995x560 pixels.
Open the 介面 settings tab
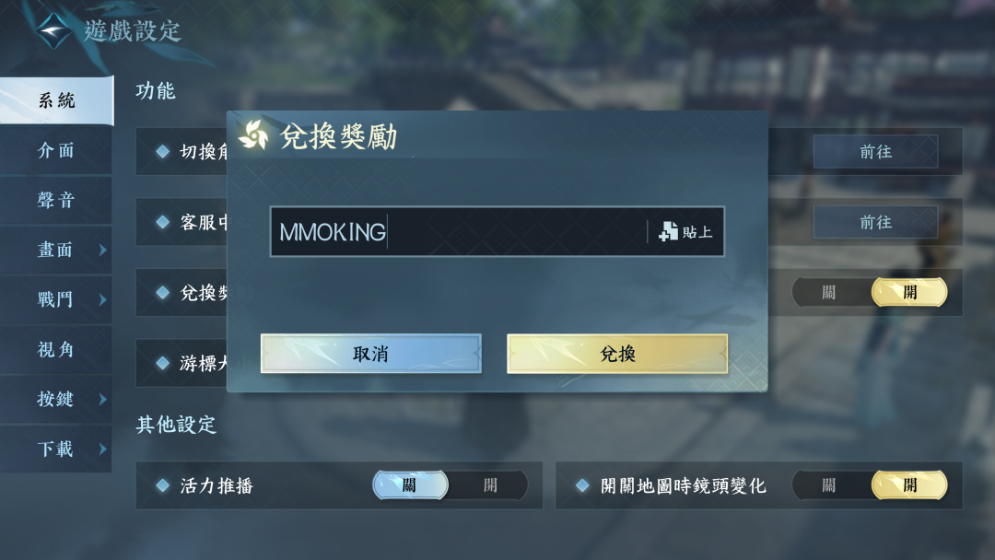click(x=56, y=150)
